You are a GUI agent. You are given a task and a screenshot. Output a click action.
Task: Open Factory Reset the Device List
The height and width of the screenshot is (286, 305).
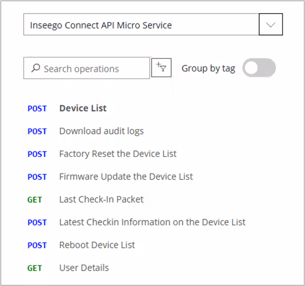[x=118, y=154]
